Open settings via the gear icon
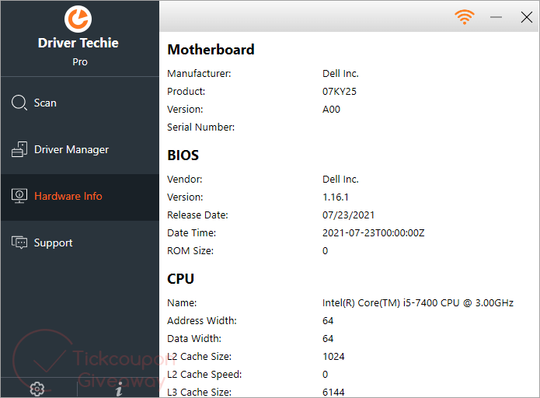The image size is (540, 398). (x=37, y=389)
